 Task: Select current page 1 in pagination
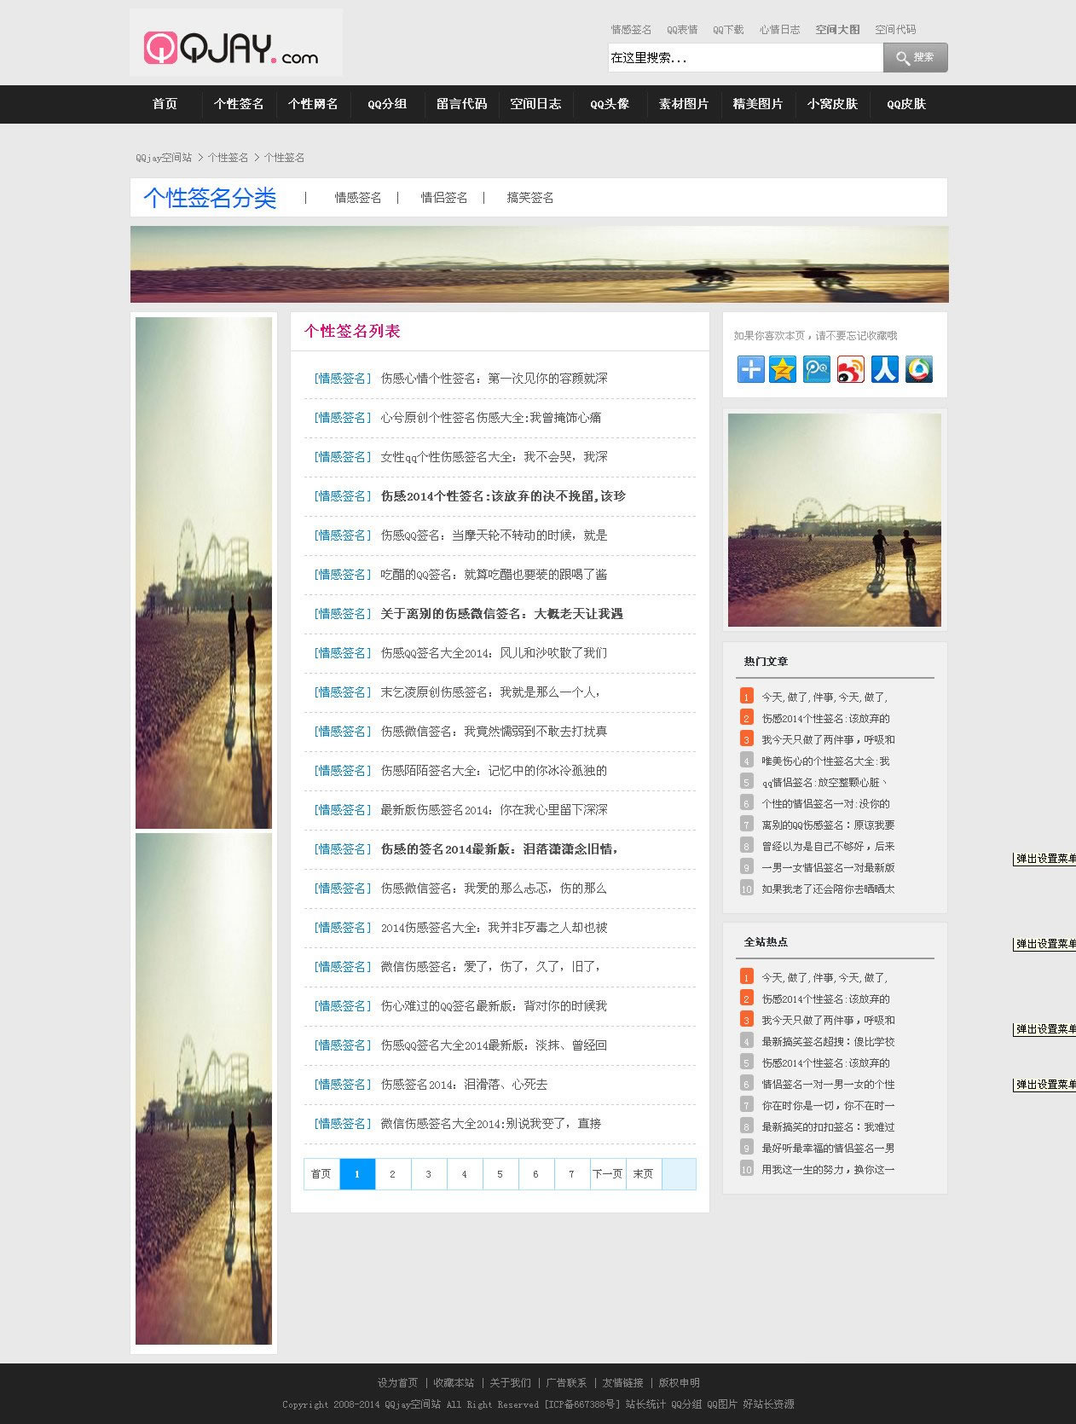(x=357, y=1174)
